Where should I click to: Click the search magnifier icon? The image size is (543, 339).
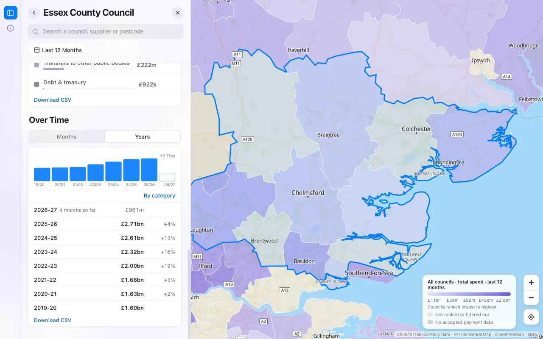36,31
